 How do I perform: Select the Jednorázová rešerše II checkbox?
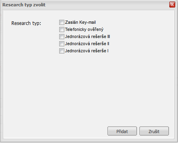(x=62, y=44)
